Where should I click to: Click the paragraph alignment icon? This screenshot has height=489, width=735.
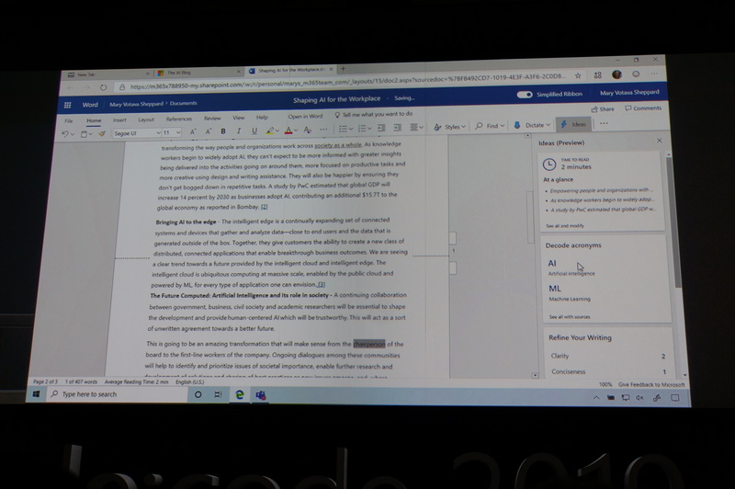(x=414, y=127)
